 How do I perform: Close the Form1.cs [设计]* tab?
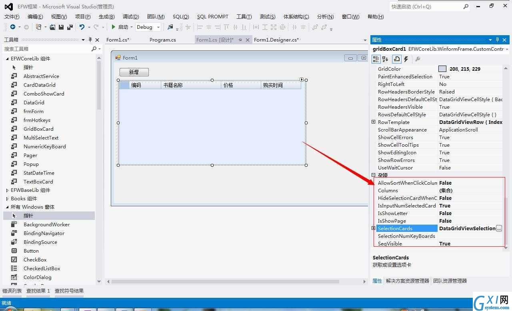pos(248,40)
